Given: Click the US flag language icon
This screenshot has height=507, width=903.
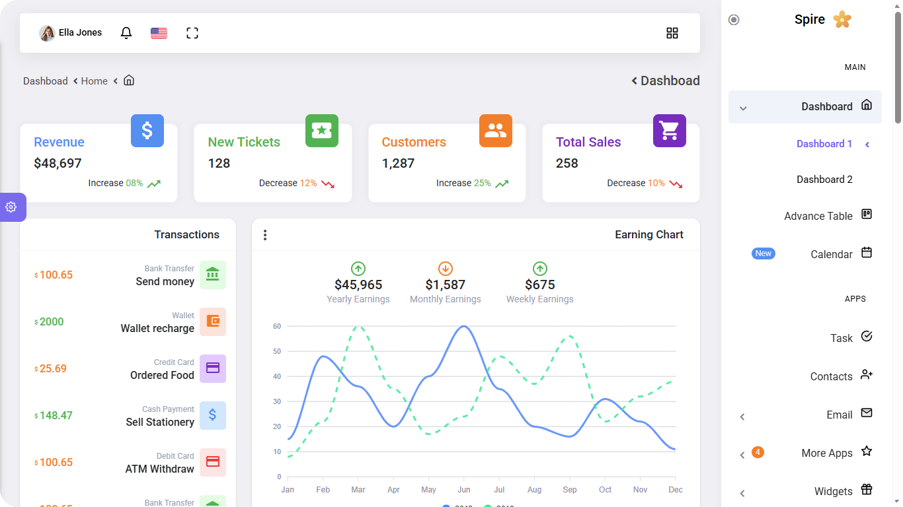Looking at the screenshot, I should [159, 33].
